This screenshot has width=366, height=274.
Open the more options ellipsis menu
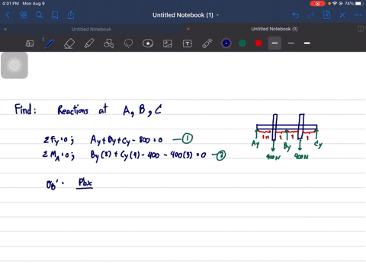pos(358,15)
